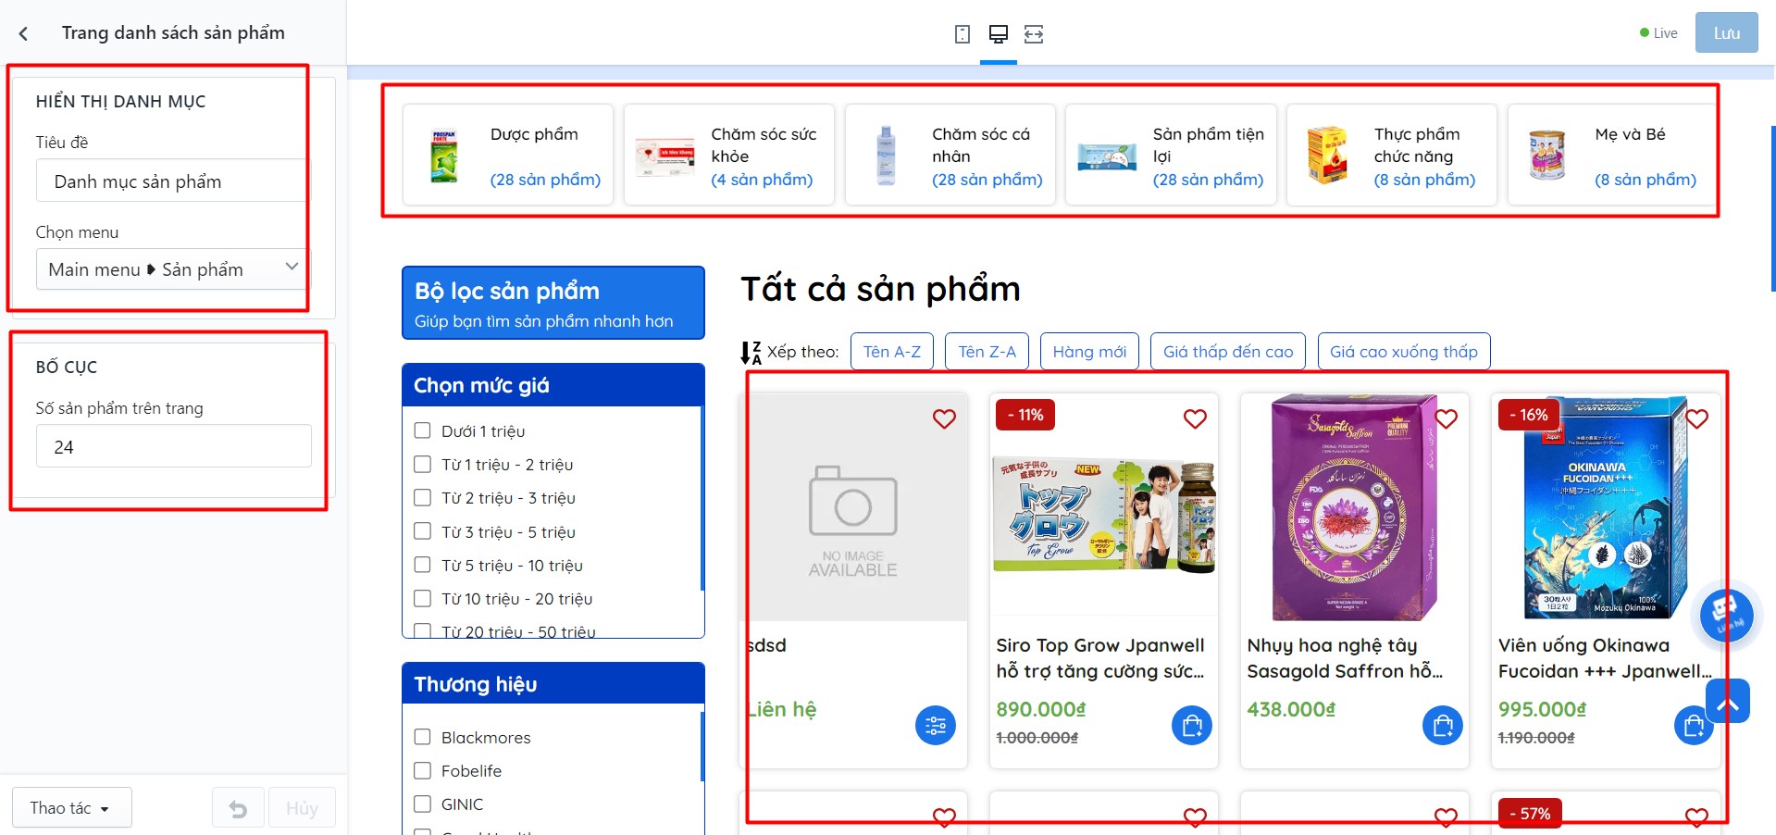Click the Bộ lọc sản phẩm heading

pos(507,291)
